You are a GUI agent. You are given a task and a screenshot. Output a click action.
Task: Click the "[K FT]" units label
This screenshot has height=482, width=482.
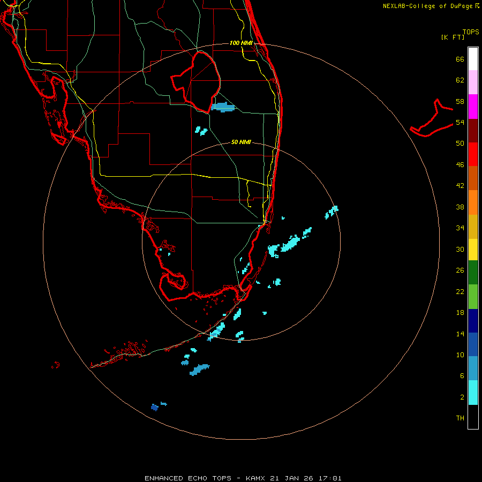click(453, 37)
